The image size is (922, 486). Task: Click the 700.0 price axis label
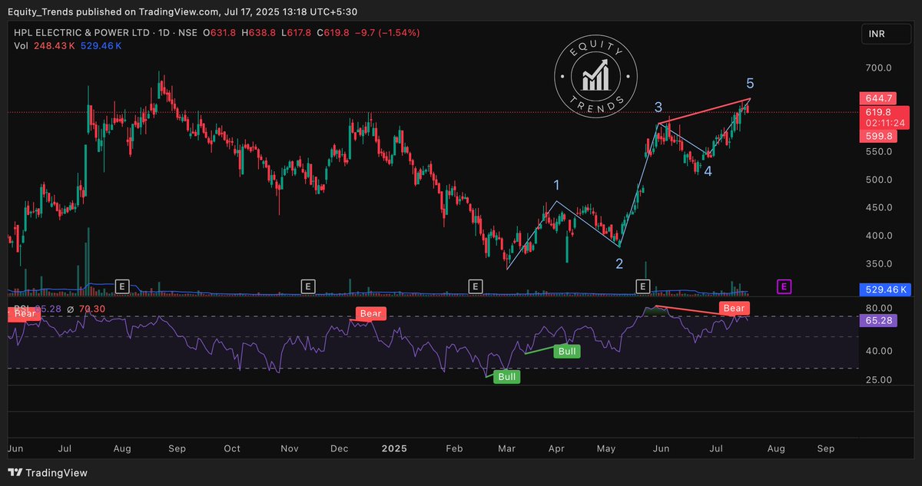click(877, 68)
